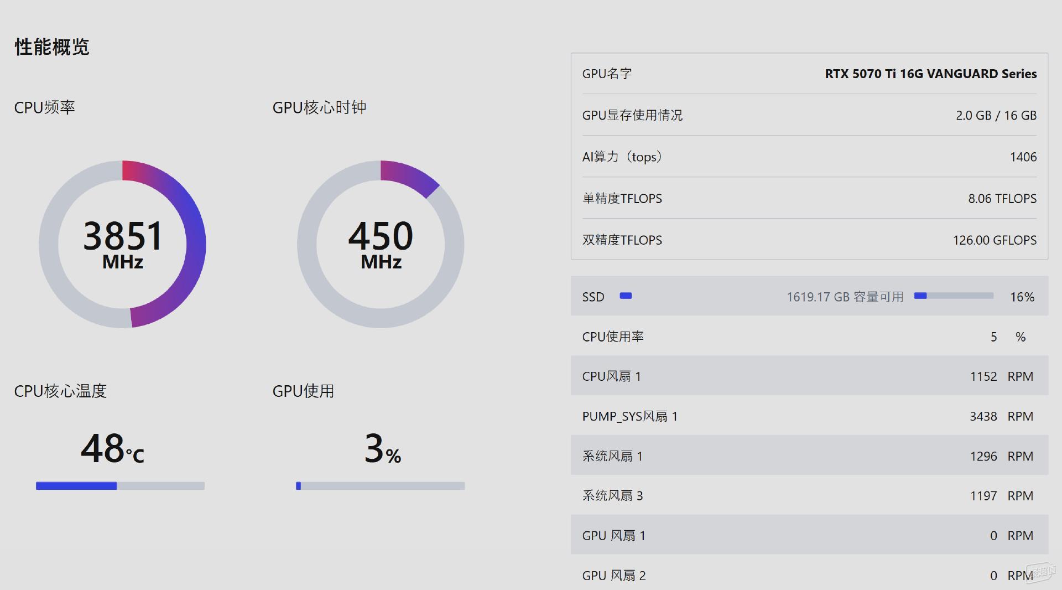Viewport: 1062px width, 590px height.
Task: Click the 1296 RPM value
Action: click(1002, 456)
